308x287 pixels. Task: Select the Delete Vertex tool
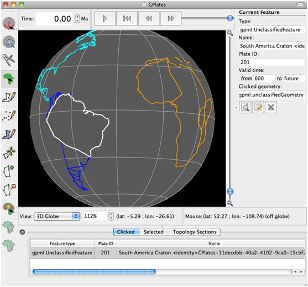pos(9,190)
